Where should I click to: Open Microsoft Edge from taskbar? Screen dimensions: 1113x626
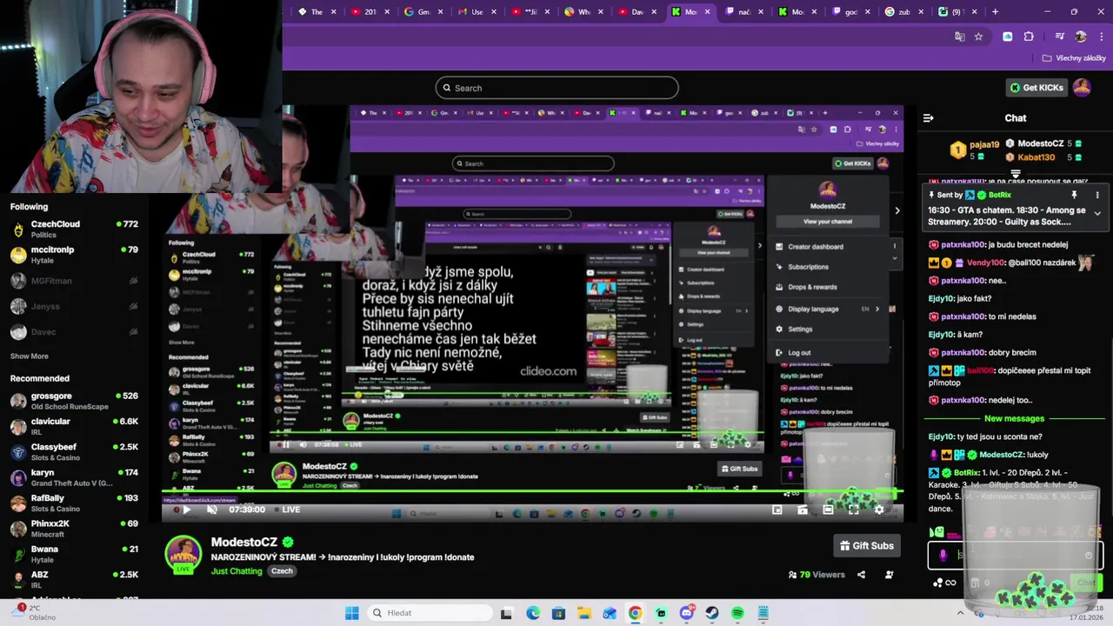click(532, 613)
